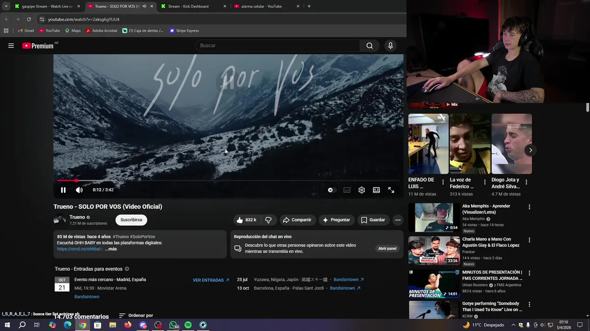590x331 pixels.
Task: Switch to alarma celular - YouTube tab
Action: click(267, 6)
